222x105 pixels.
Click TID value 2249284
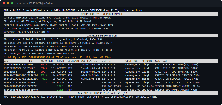(x=33, y=75)
